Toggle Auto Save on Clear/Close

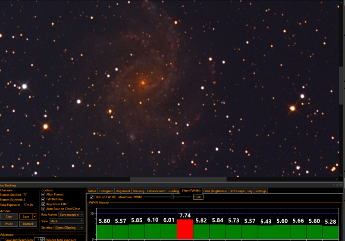pos(44,209)
